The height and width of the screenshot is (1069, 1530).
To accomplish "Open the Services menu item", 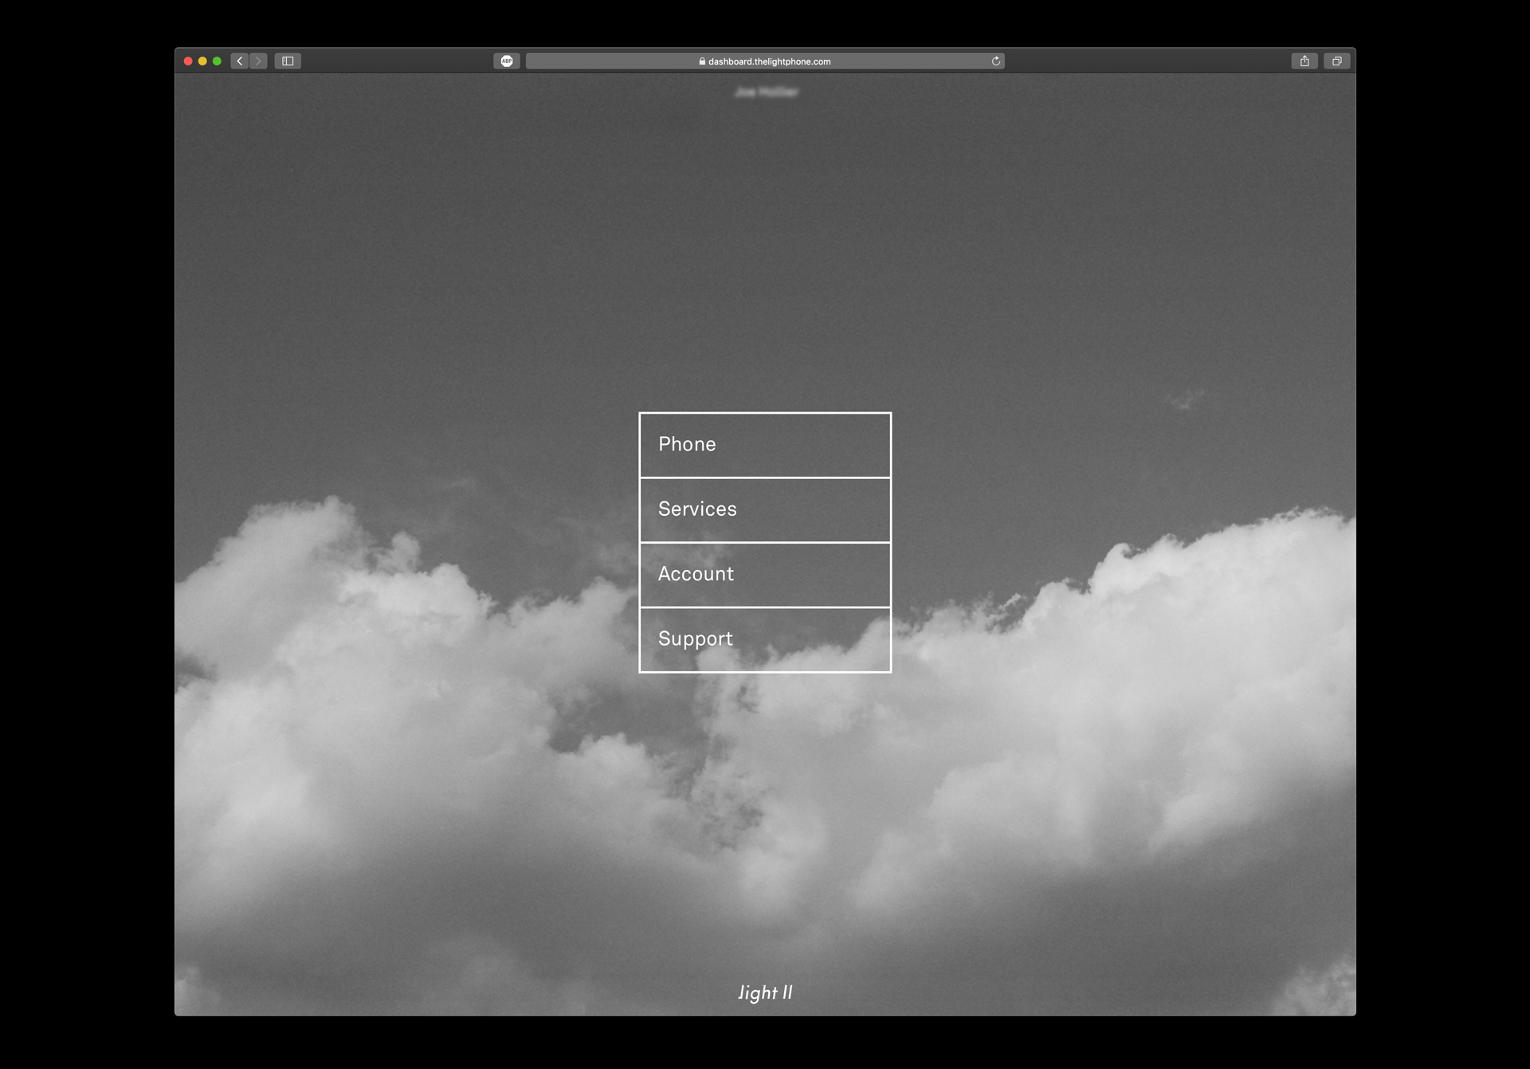I will 765,509.
